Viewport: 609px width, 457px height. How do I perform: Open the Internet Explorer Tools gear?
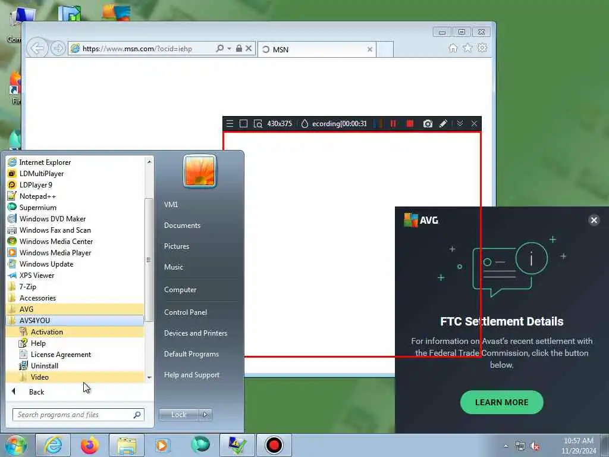(482, 48)
